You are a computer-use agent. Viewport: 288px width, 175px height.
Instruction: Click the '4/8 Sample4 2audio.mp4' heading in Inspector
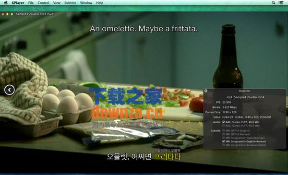245,97
